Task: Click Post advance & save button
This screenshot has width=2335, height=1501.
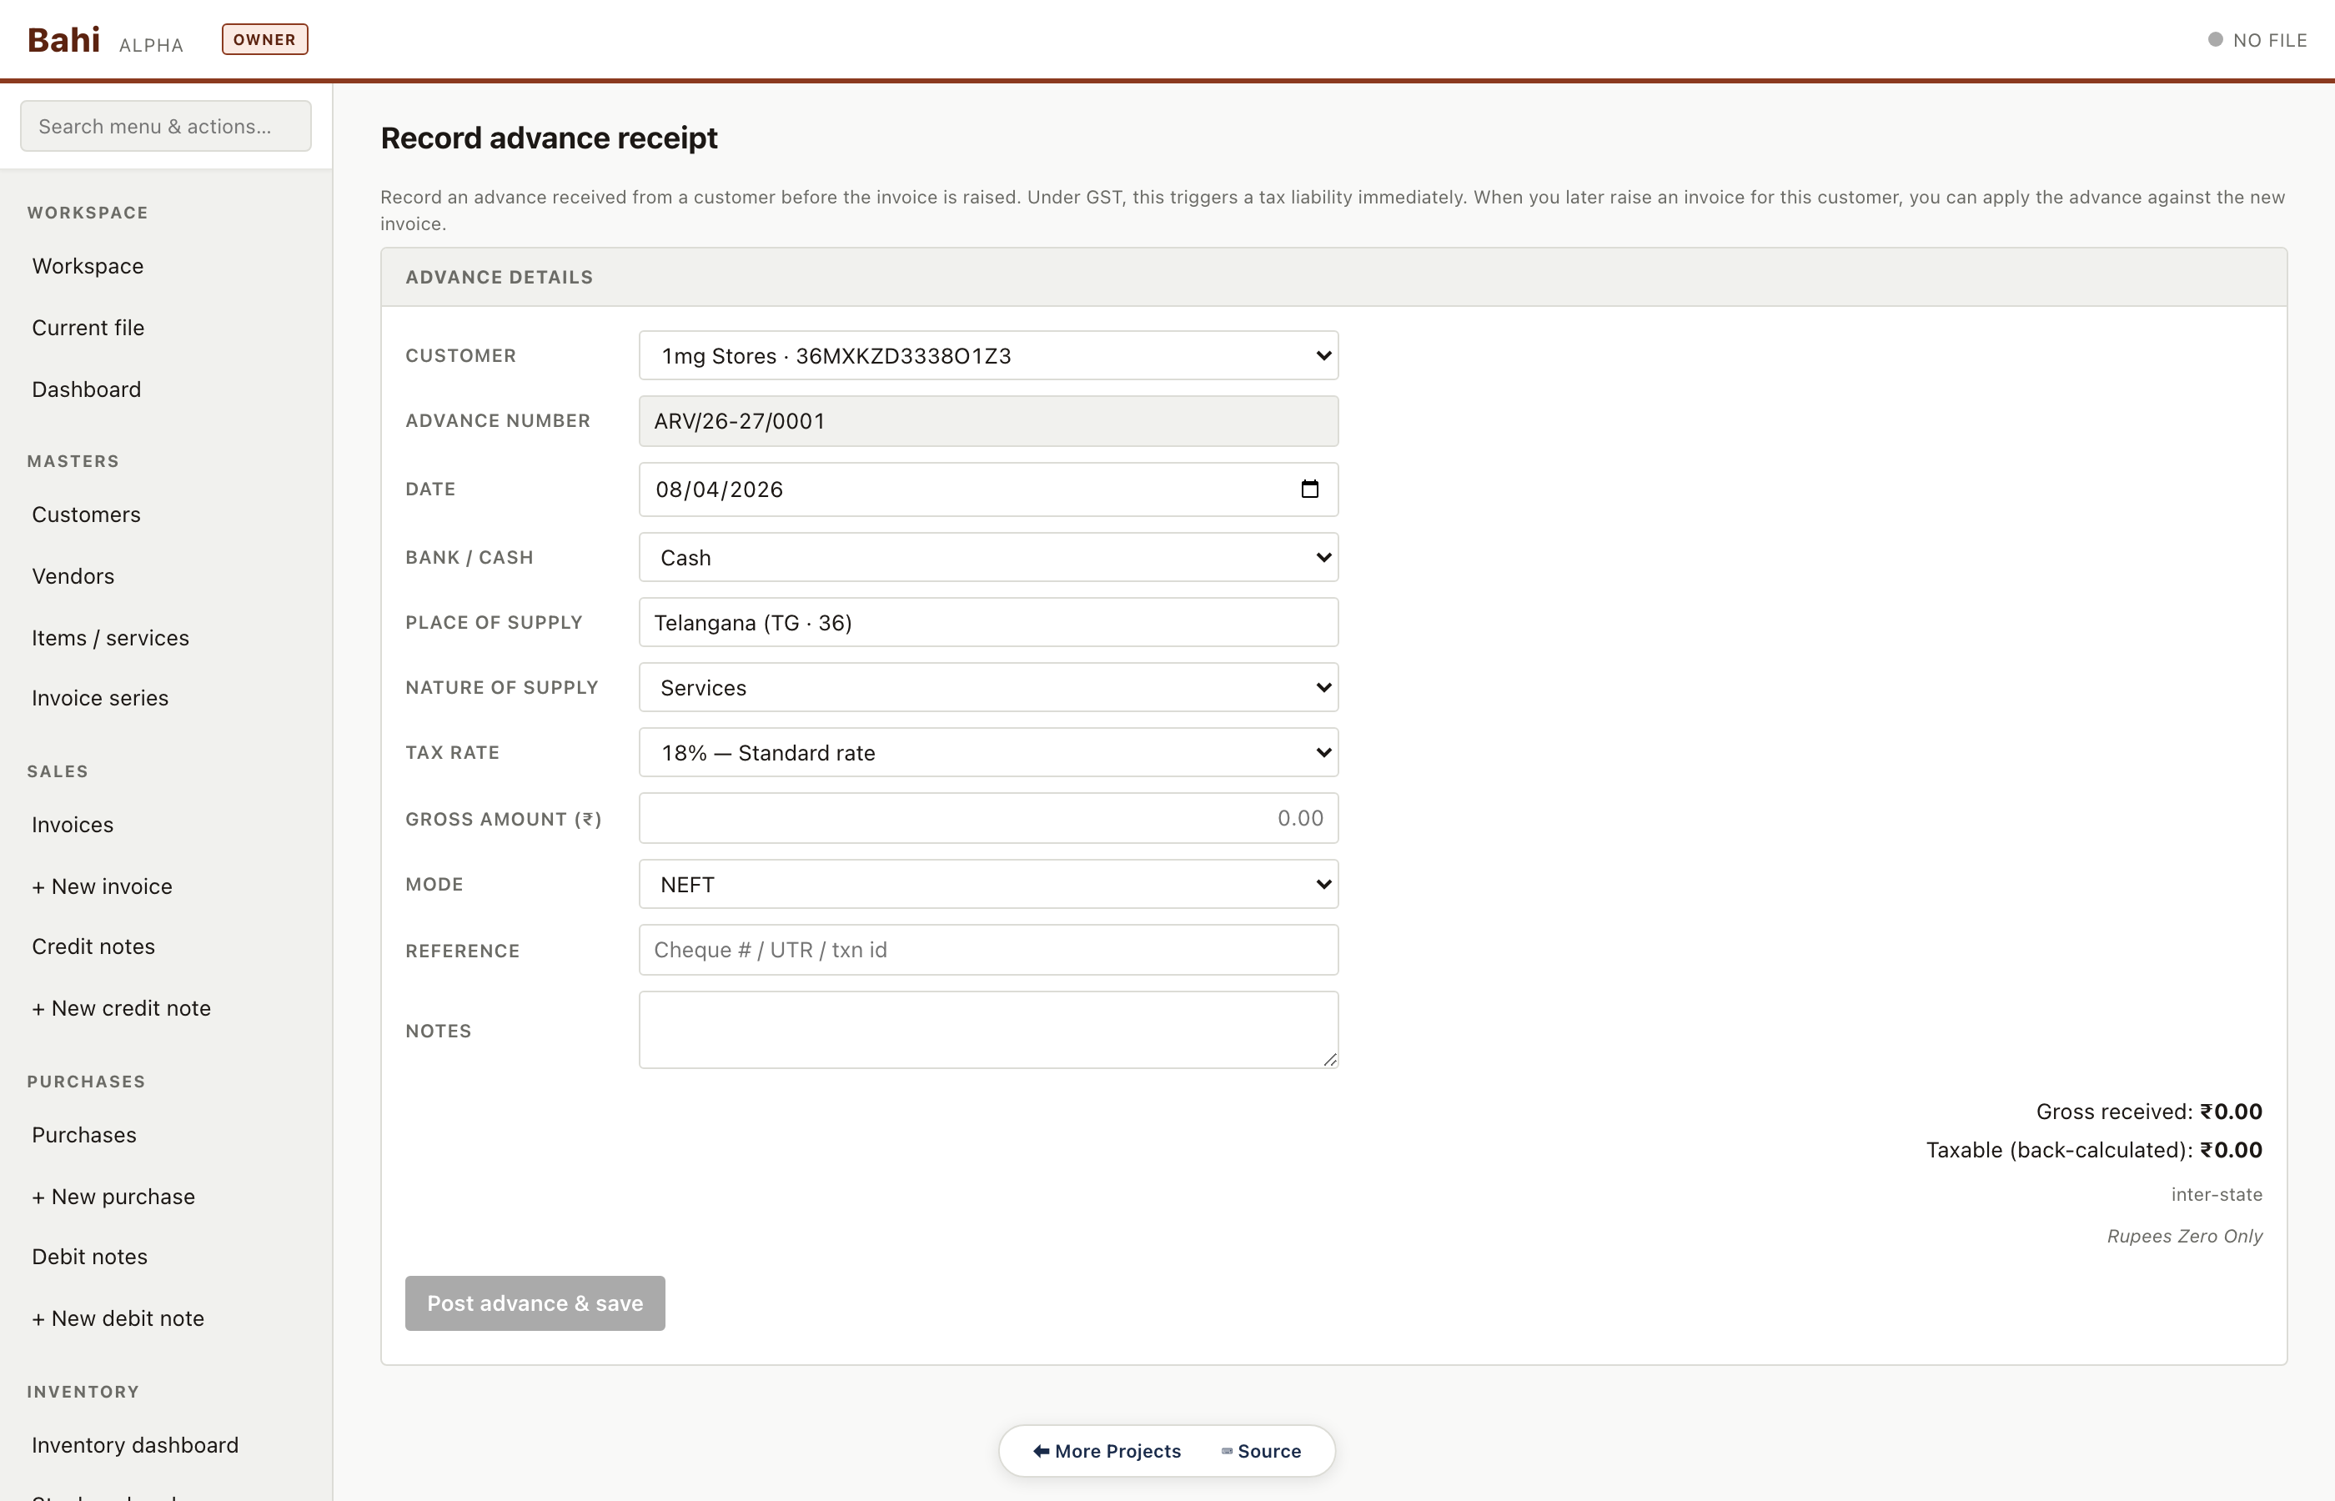Action: click(535, 1303)
